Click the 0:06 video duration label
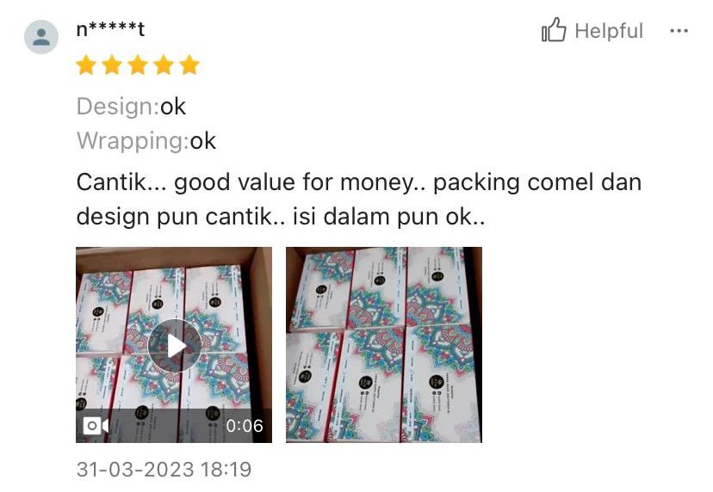This screenshot has width=713, height=492. pos(245,426)
